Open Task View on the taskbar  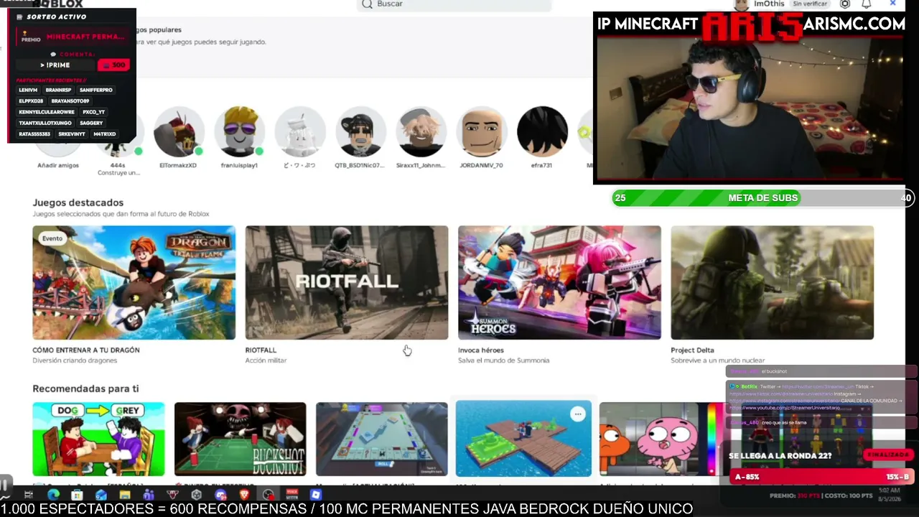[x=29, y=495]
